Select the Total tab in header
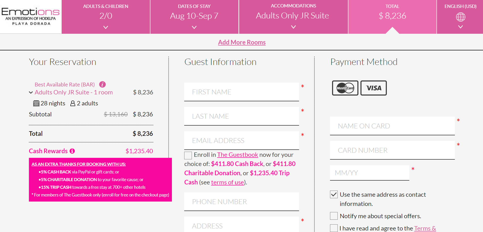 click(392, 15)
